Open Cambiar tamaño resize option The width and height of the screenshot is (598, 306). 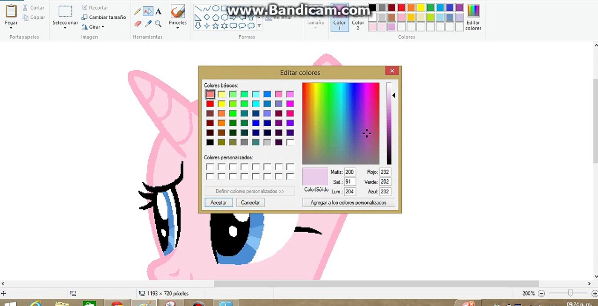point(103,17)
